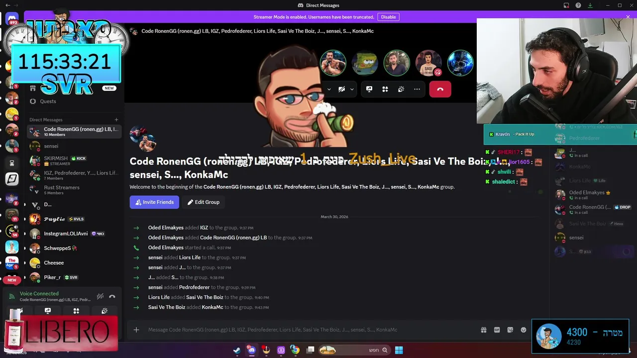This screenshot has width=637, height=358.
Task: Disable Streamer Mode via banner button
Action: point(388,17)
